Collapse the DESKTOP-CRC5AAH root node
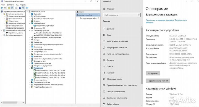 pos(27,12)
